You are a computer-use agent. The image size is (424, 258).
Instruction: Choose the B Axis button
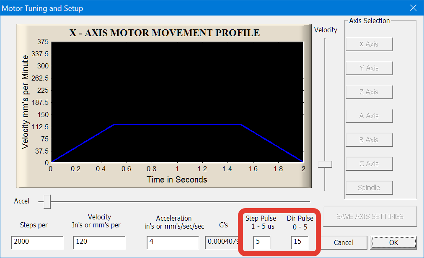(x=369, y=140)
